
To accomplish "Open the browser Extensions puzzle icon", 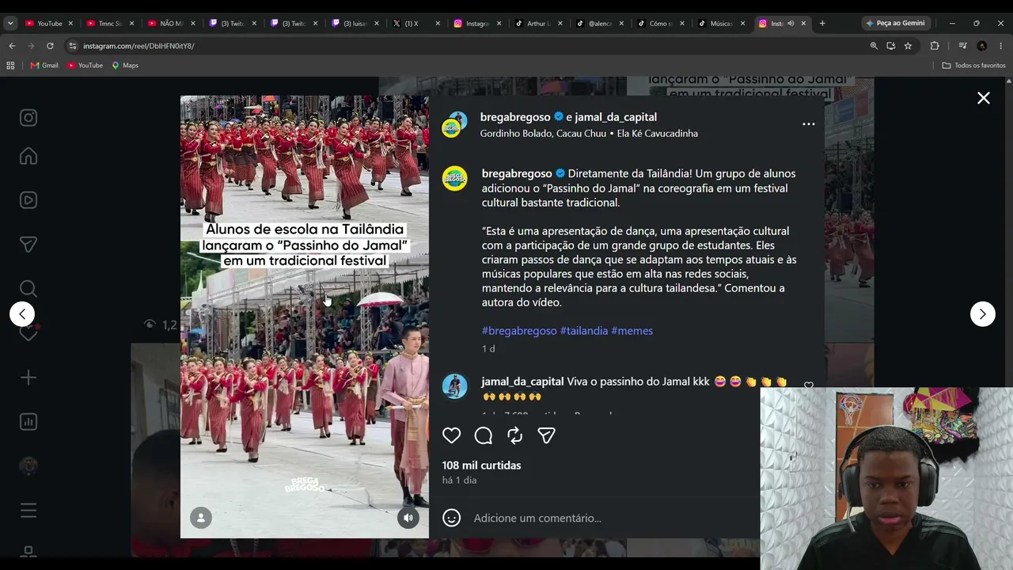I will (935, 46).
